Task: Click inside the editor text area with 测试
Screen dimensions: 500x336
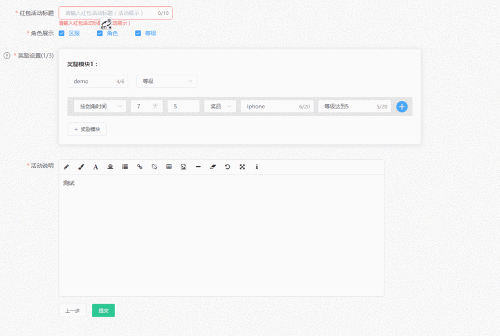Action: pos(221,235)
